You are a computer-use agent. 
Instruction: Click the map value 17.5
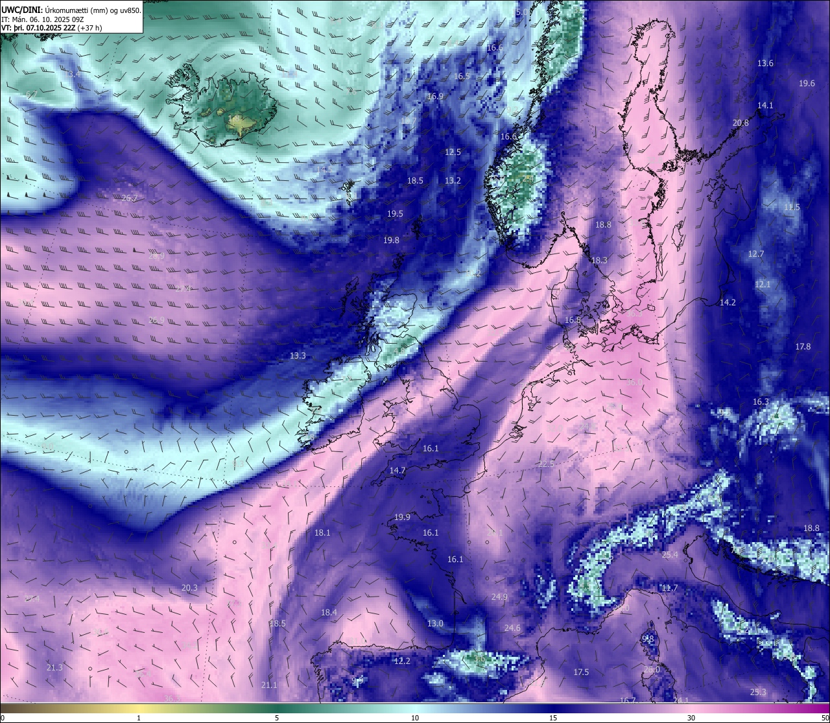click(581, 672)
